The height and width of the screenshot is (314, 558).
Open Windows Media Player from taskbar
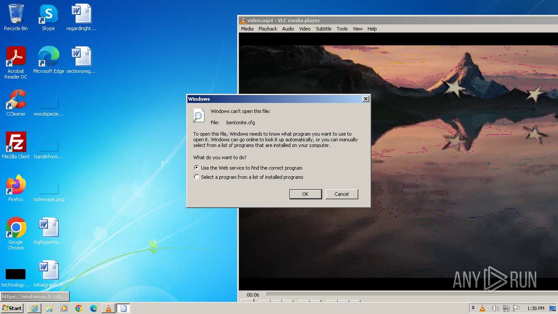[64, 308]
